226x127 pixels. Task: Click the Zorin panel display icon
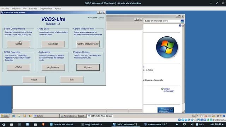click(x=184, y=125)
